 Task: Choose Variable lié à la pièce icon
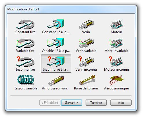coord(56,43)
